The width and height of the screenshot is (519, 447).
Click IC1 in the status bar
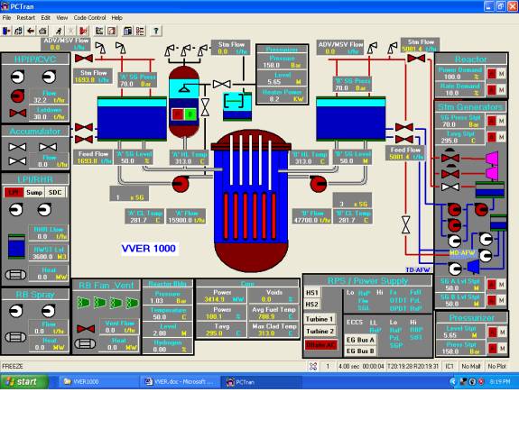pyautogui.click(x=449, y=366)
